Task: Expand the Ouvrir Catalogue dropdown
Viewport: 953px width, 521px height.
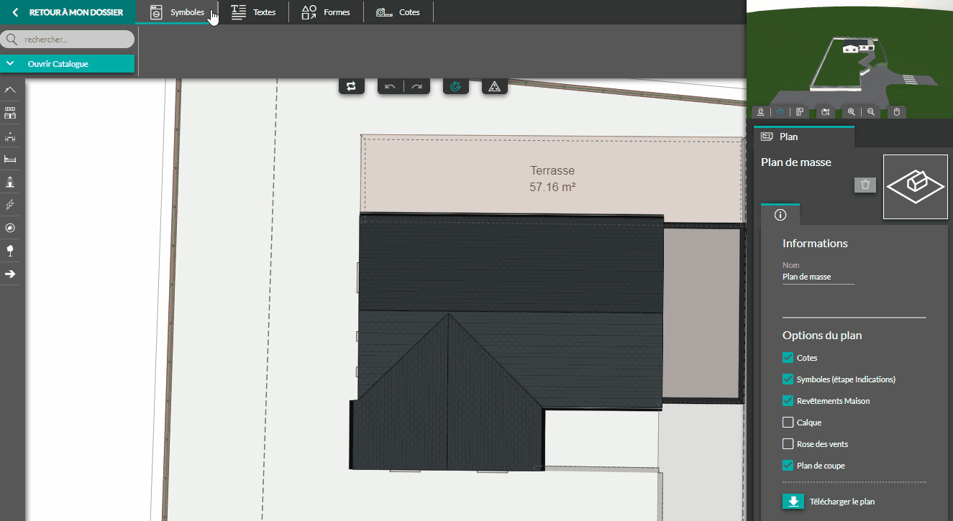Action: pyautogui.click(x=68, y=64)
